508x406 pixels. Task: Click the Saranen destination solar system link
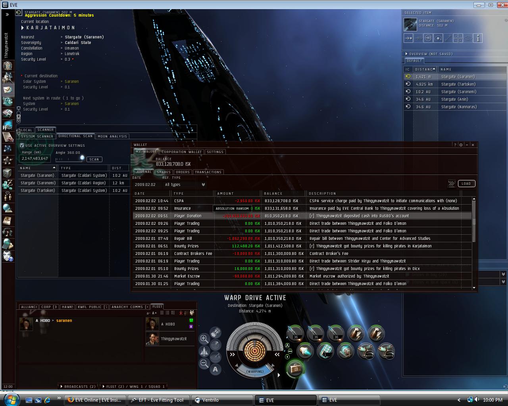pos(72,82)
